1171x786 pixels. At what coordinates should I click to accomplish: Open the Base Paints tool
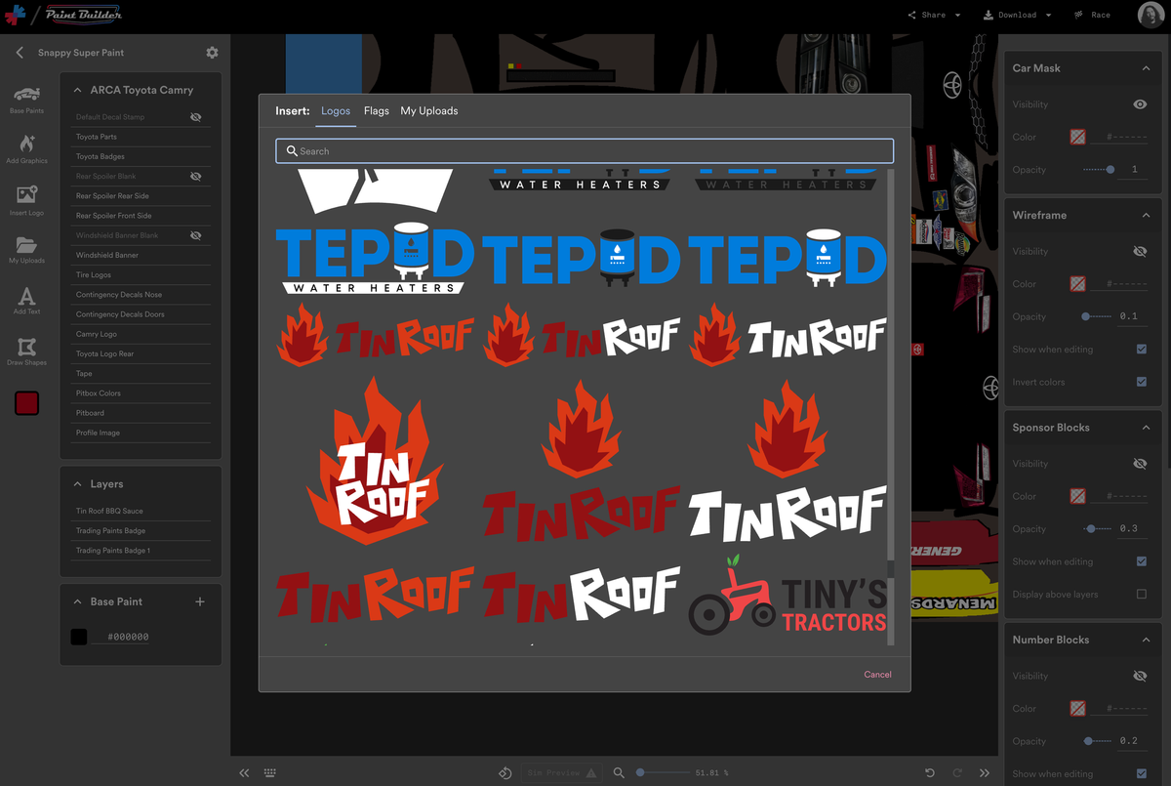point(26,100)
